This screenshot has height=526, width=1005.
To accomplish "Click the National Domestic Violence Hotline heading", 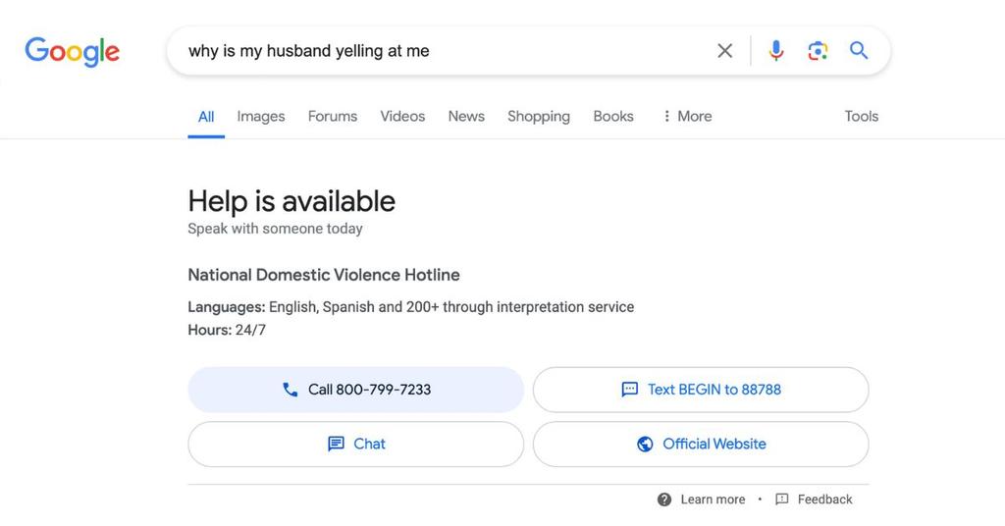I will click(324, 275).
